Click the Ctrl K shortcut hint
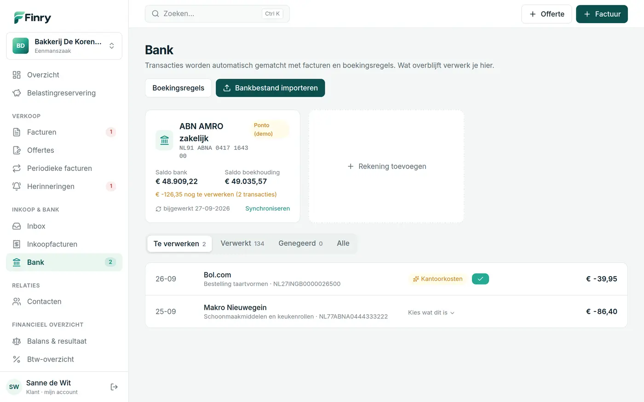This screenshot has width=644, height=402. tap(272, 14)
